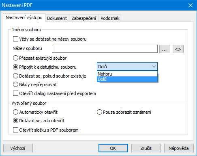Click into the Název souboru text field
The width and height of the screenshot is (197, 156).
(x=105, y=49)
